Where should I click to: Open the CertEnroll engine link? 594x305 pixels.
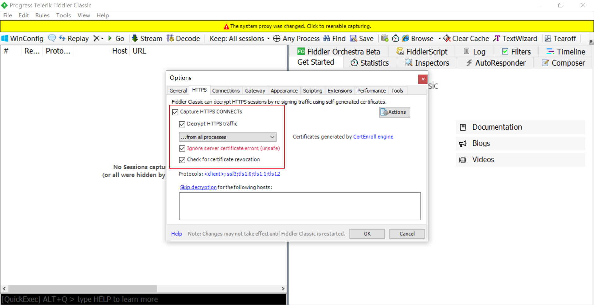[373, 137]
